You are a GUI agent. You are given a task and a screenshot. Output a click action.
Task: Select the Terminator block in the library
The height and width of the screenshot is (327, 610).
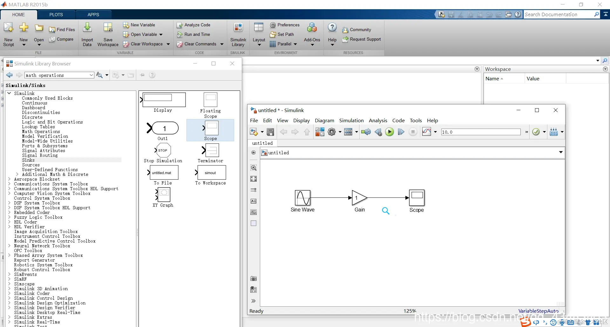click(x=210, y=153)
